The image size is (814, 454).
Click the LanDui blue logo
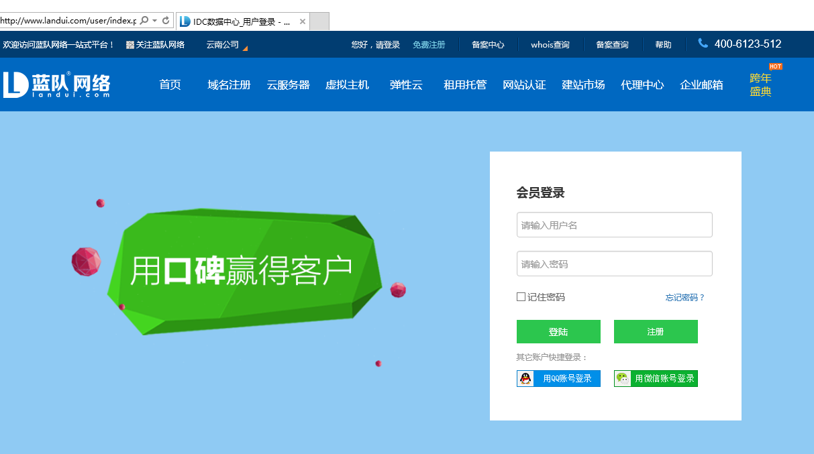click(57, 84)
